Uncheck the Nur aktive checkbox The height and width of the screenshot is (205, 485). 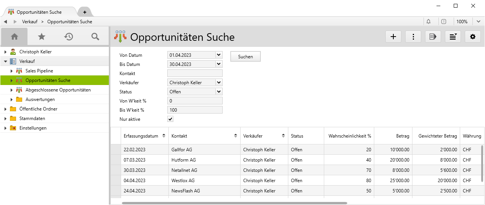(x=170, y=119)
